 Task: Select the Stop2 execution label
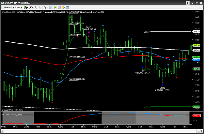tap(162, 88)
